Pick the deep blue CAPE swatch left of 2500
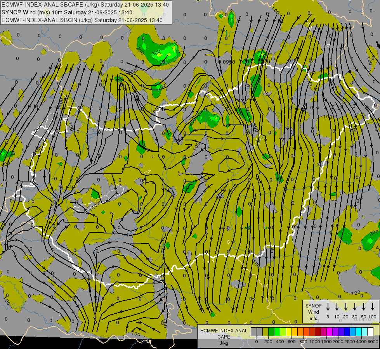The image size is (380, 349). point(347,332)
